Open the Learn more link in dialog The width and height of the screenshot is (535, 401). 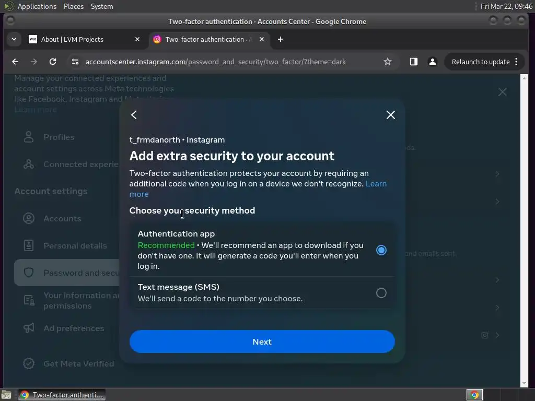pos(376,184)
